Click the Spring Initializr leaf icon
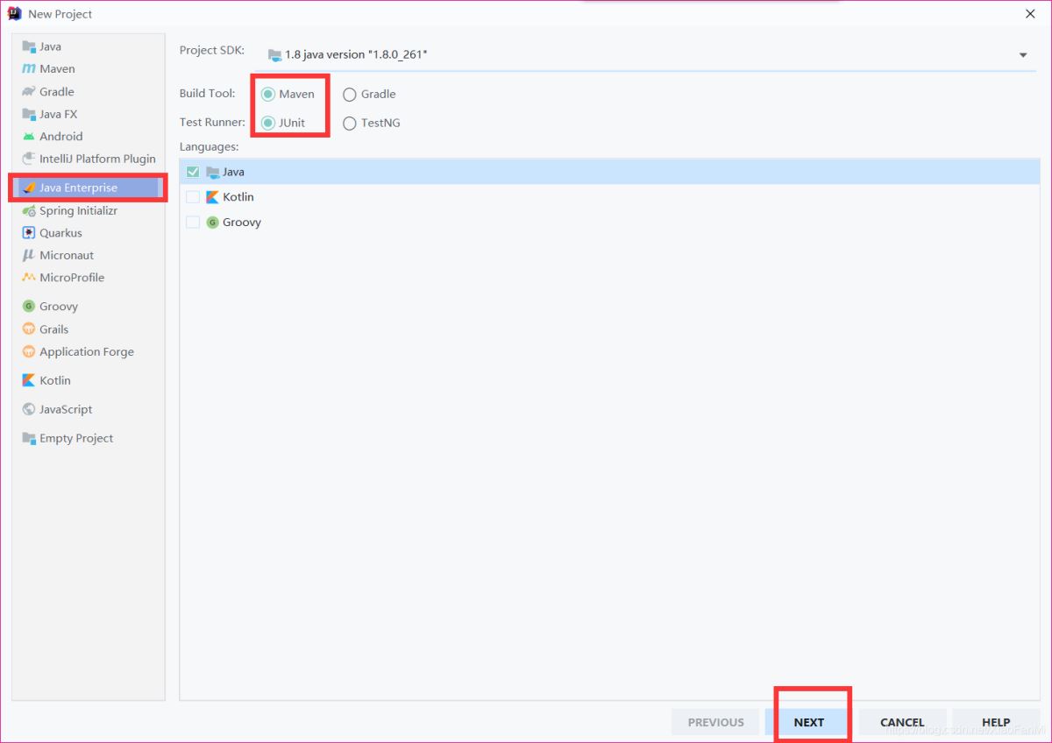This screenshot has width=1052, height=743. [29, 210]
